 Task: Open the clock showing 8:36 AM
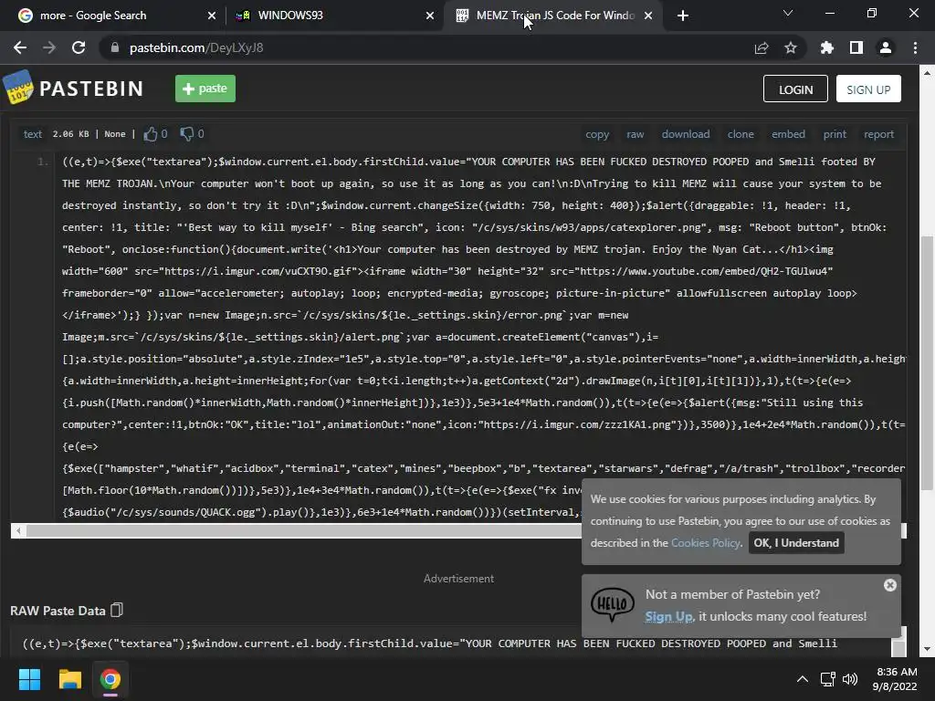tap(895, 679)
